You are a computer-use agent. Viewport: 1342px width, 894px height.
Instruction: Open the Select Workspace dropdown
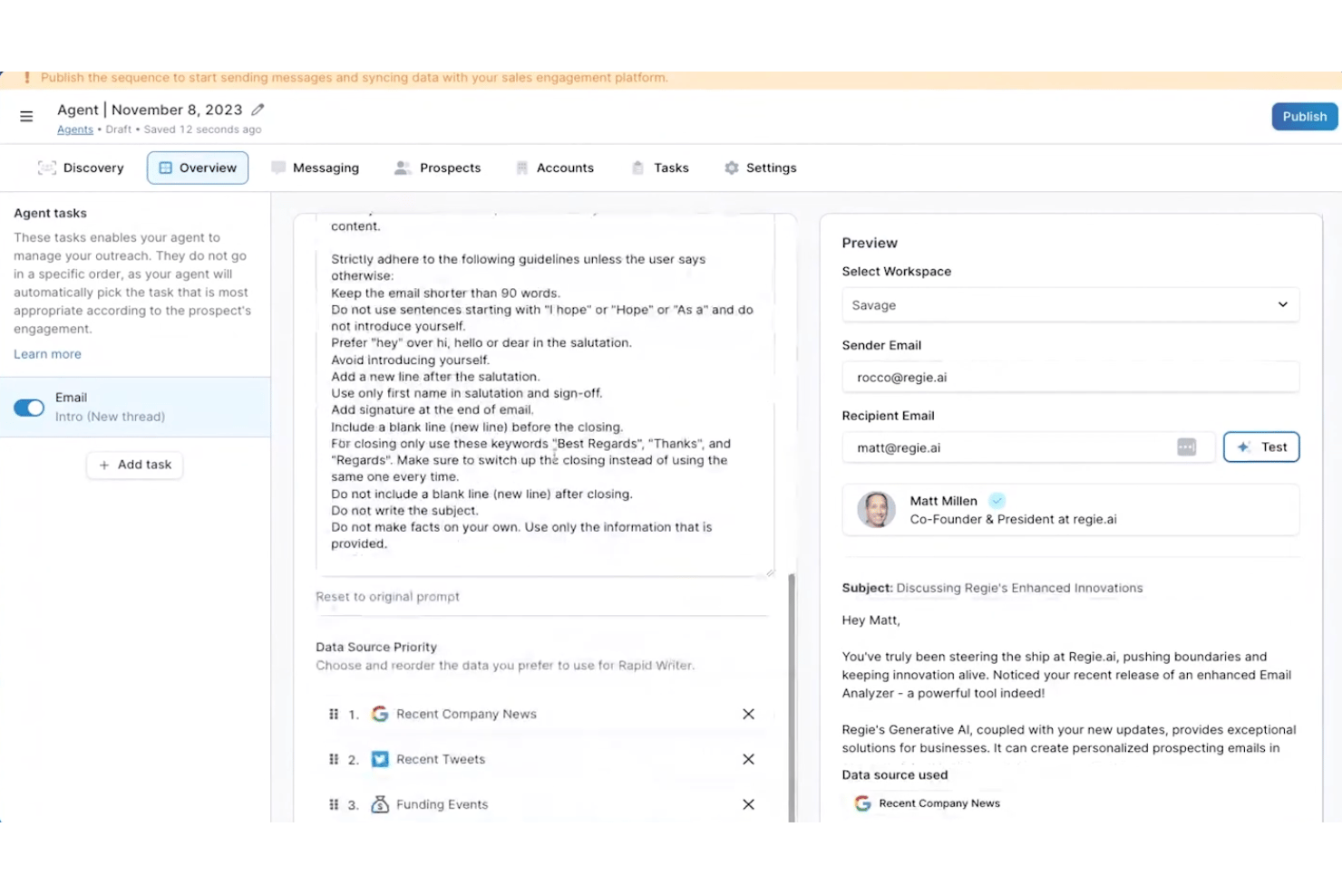pyautogui.click(x=1070, y=305)
